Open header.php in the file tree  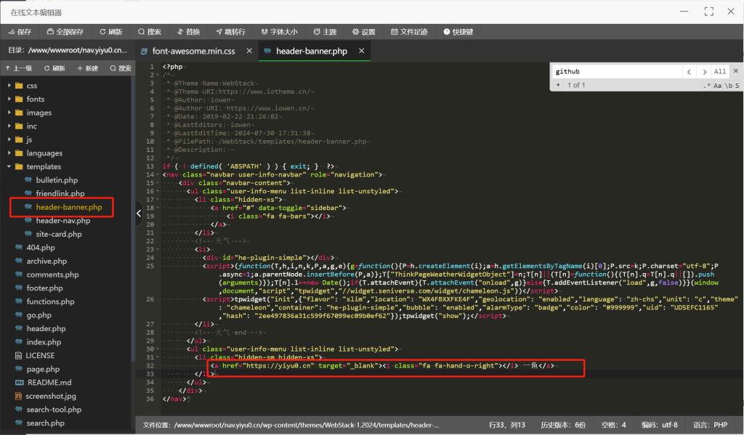click(46, 328)
